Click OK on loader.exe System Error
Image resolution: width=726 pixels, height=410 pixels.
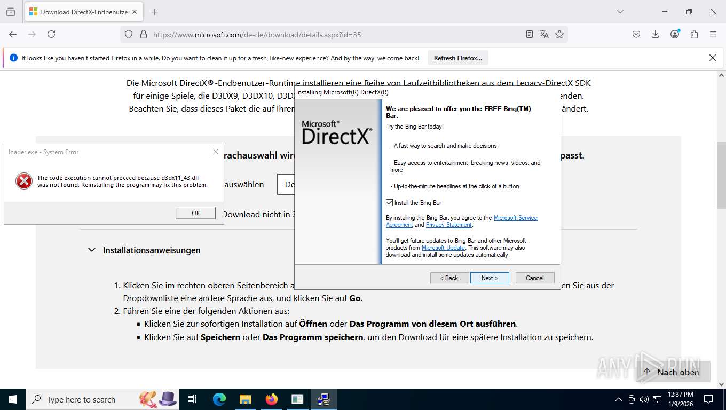click(195, 213)
